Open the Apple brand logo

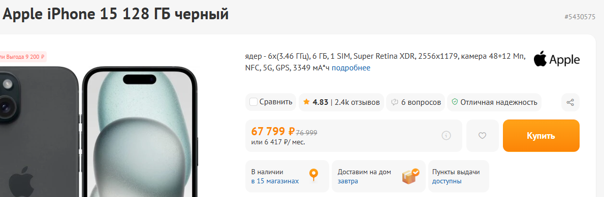click(x=557, y=59)
